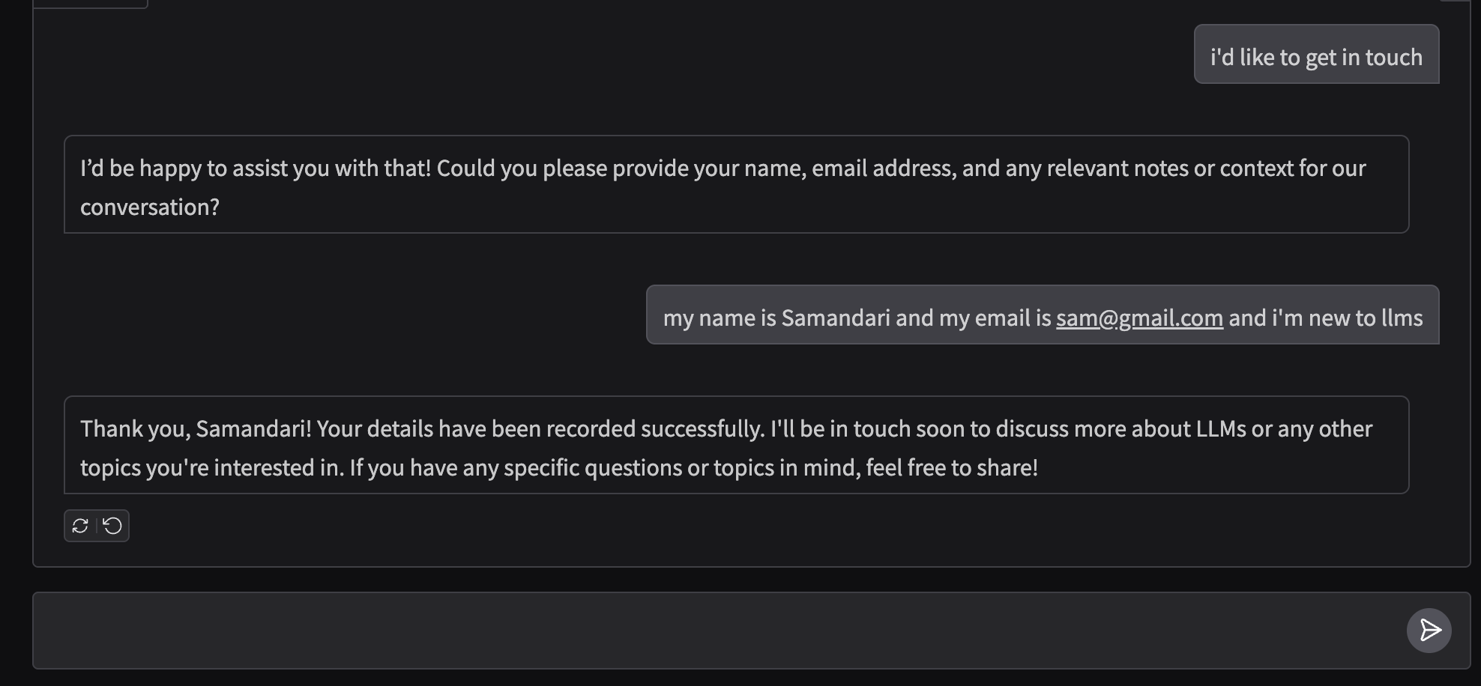The height and width of the screenshot is (686, 1481).
Task: Click the partially visible button at chat top-right
Action: (x=1456, y=1)
